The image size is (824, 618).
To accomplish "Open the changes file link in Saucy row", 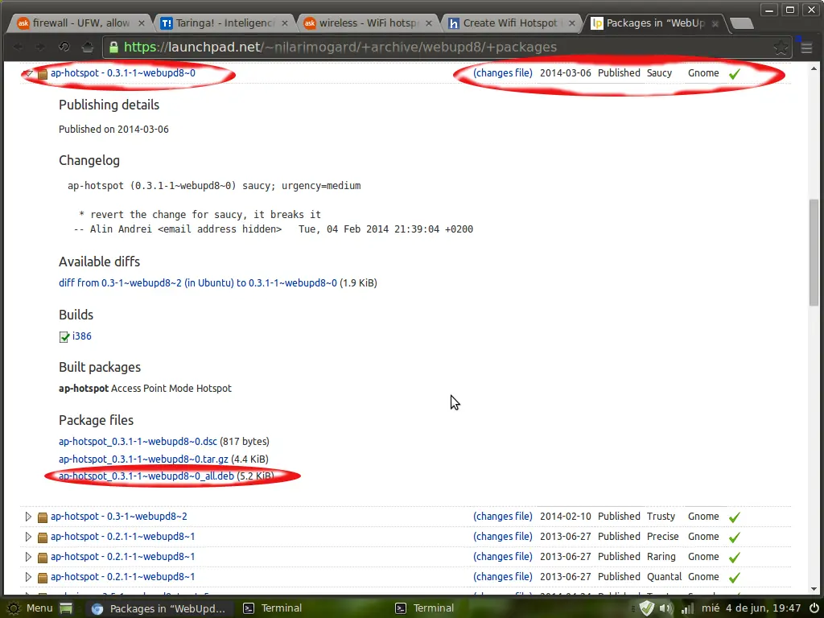I will [502, 73].
